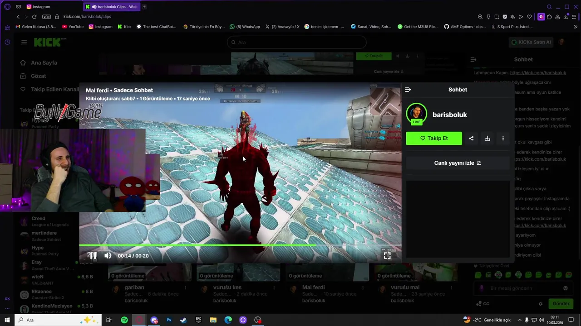Click the kick.com address bar URL
Image resolution: width=581 pixels, height=326 pixels.
click(x=87, y=17)
